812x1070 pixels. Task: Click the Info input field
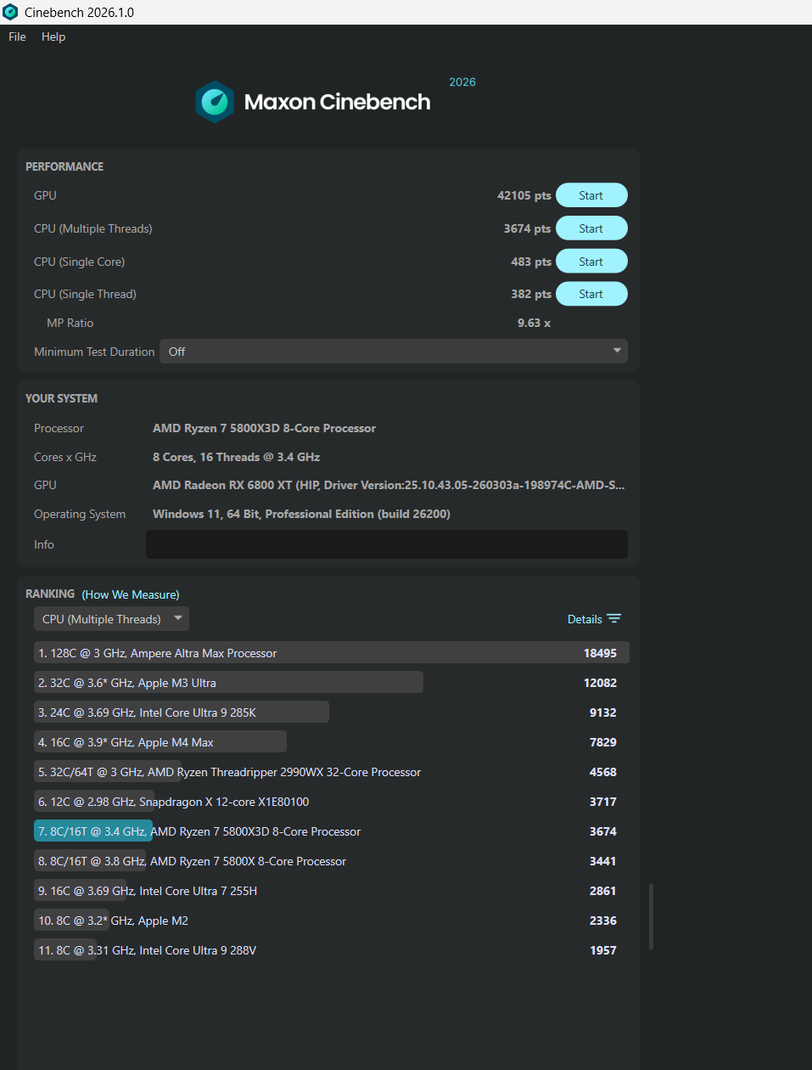pos(387,544)
